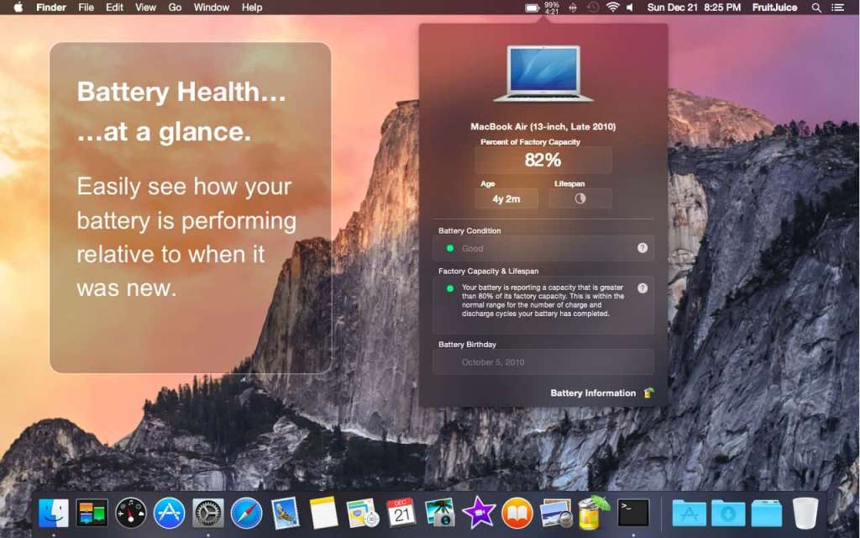Expand the Battery Condition help question mark
The image size is (860, 538).
[x=642, y=248]
